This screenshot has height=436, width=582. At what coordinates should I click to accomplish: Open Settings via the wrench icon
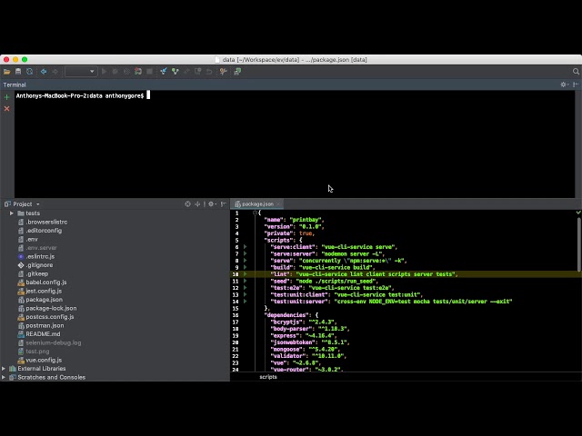223,72
